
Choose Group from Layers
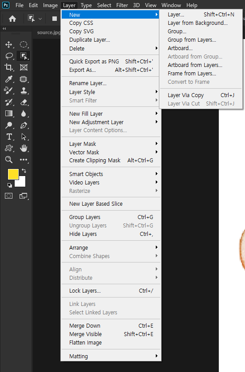(x=201, y=39)
